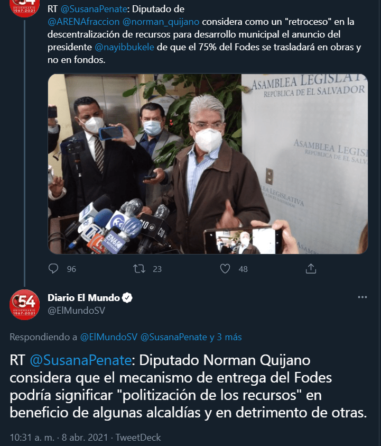The height and width of the screenshot is (446, 381).
Task: Click the Diario El Mundo display name
Action: coord(83,297)
